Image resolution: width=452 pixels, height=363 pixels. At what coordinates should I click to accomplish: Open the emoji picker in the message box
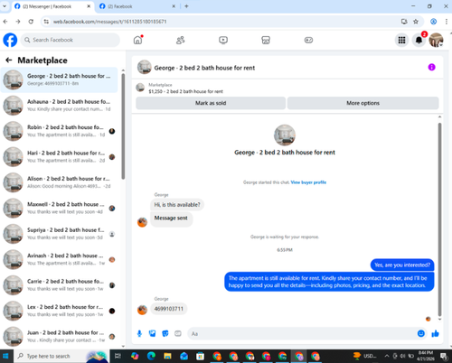[421, 333]
